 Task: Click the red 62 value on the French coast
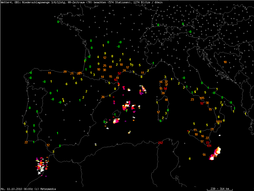click(x=116, y=80)
